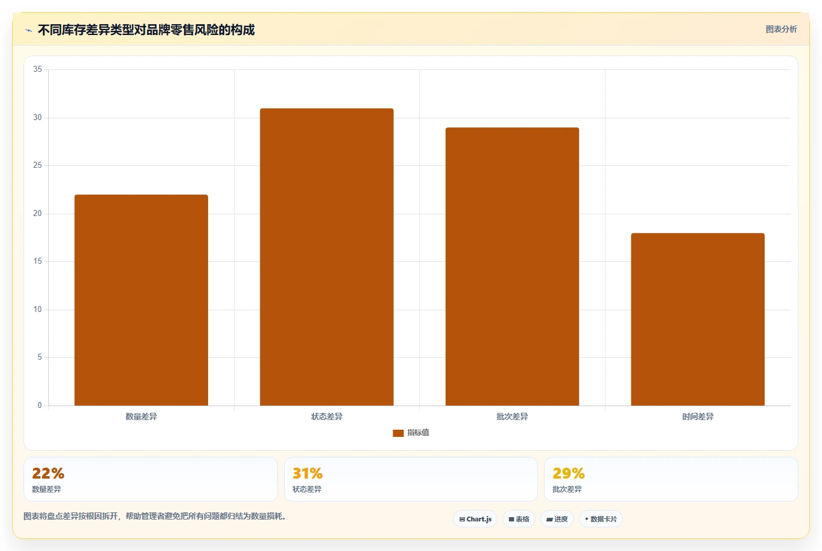Click the 时间差异 bar in the chart

coord(698,319)
